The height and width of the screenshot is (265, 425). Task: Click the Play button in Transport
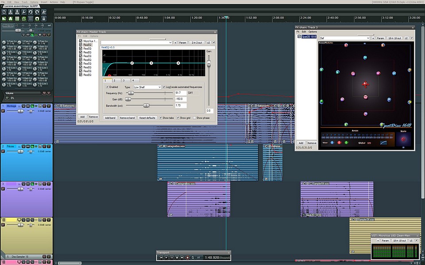[166, 257]
